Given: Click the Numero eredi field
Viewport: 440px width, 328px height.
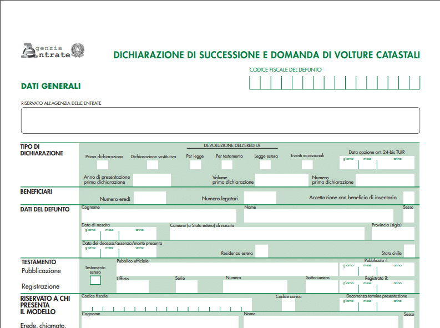Looking at the screenshot, I should click(x=150, y=198).
